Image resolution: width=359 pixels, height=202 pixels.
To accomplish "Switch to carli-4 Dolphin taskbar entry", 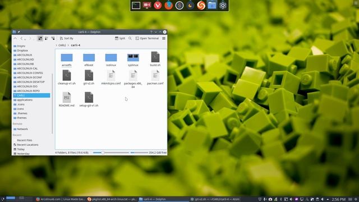I will 163,199.
